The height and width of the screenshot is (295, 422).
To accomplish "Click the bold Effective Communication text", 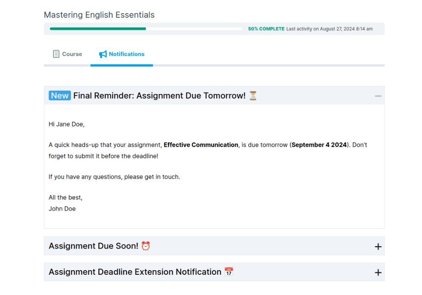I will click(x=201, y=145).
